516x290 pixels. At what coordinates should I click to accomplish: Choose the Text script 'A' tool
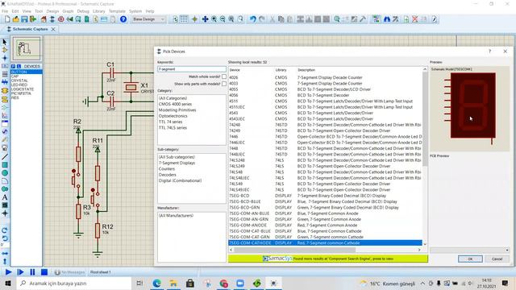[x=5, y=197]
